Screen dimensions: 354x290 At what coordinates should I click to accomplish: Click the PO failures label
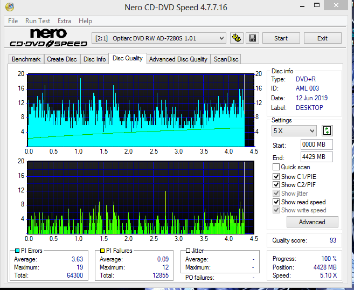199,278
